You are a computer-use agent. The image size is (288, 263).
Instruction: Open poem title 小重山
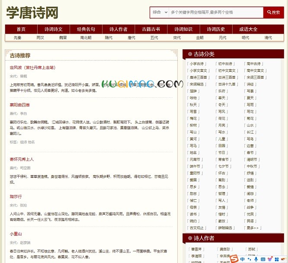(x=16, y=234)
